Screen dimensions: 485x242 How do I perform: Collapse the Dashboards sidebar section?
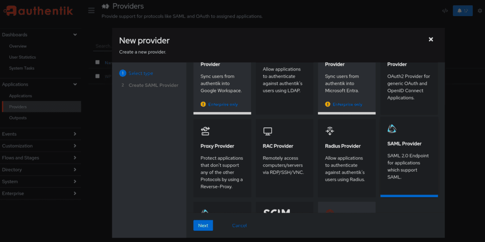41,35
